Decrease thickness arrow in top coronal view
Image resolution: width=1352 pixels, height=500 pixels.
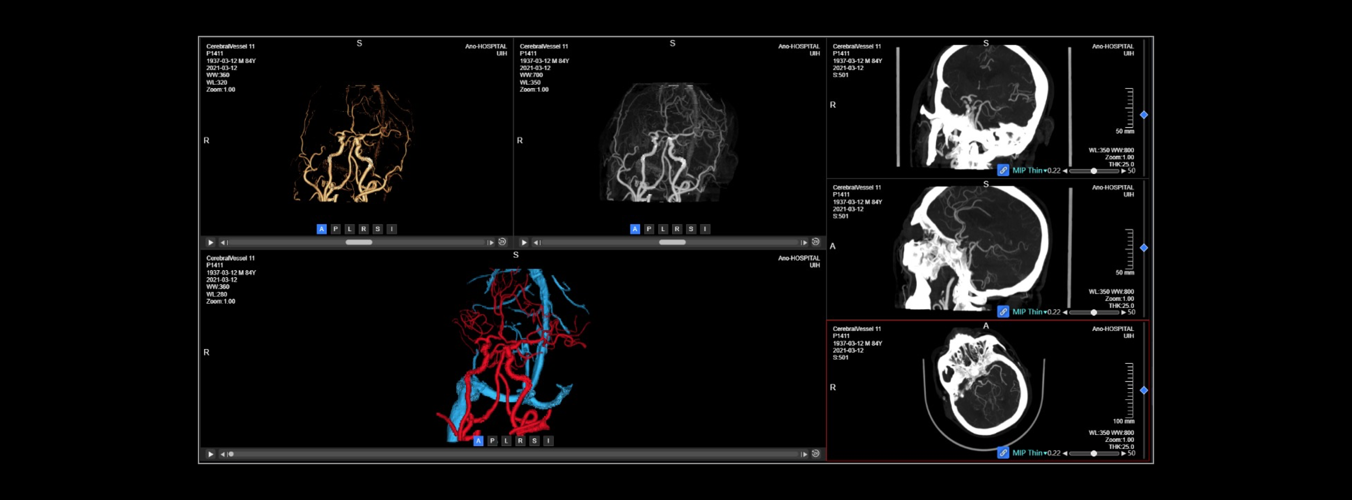1065,171
